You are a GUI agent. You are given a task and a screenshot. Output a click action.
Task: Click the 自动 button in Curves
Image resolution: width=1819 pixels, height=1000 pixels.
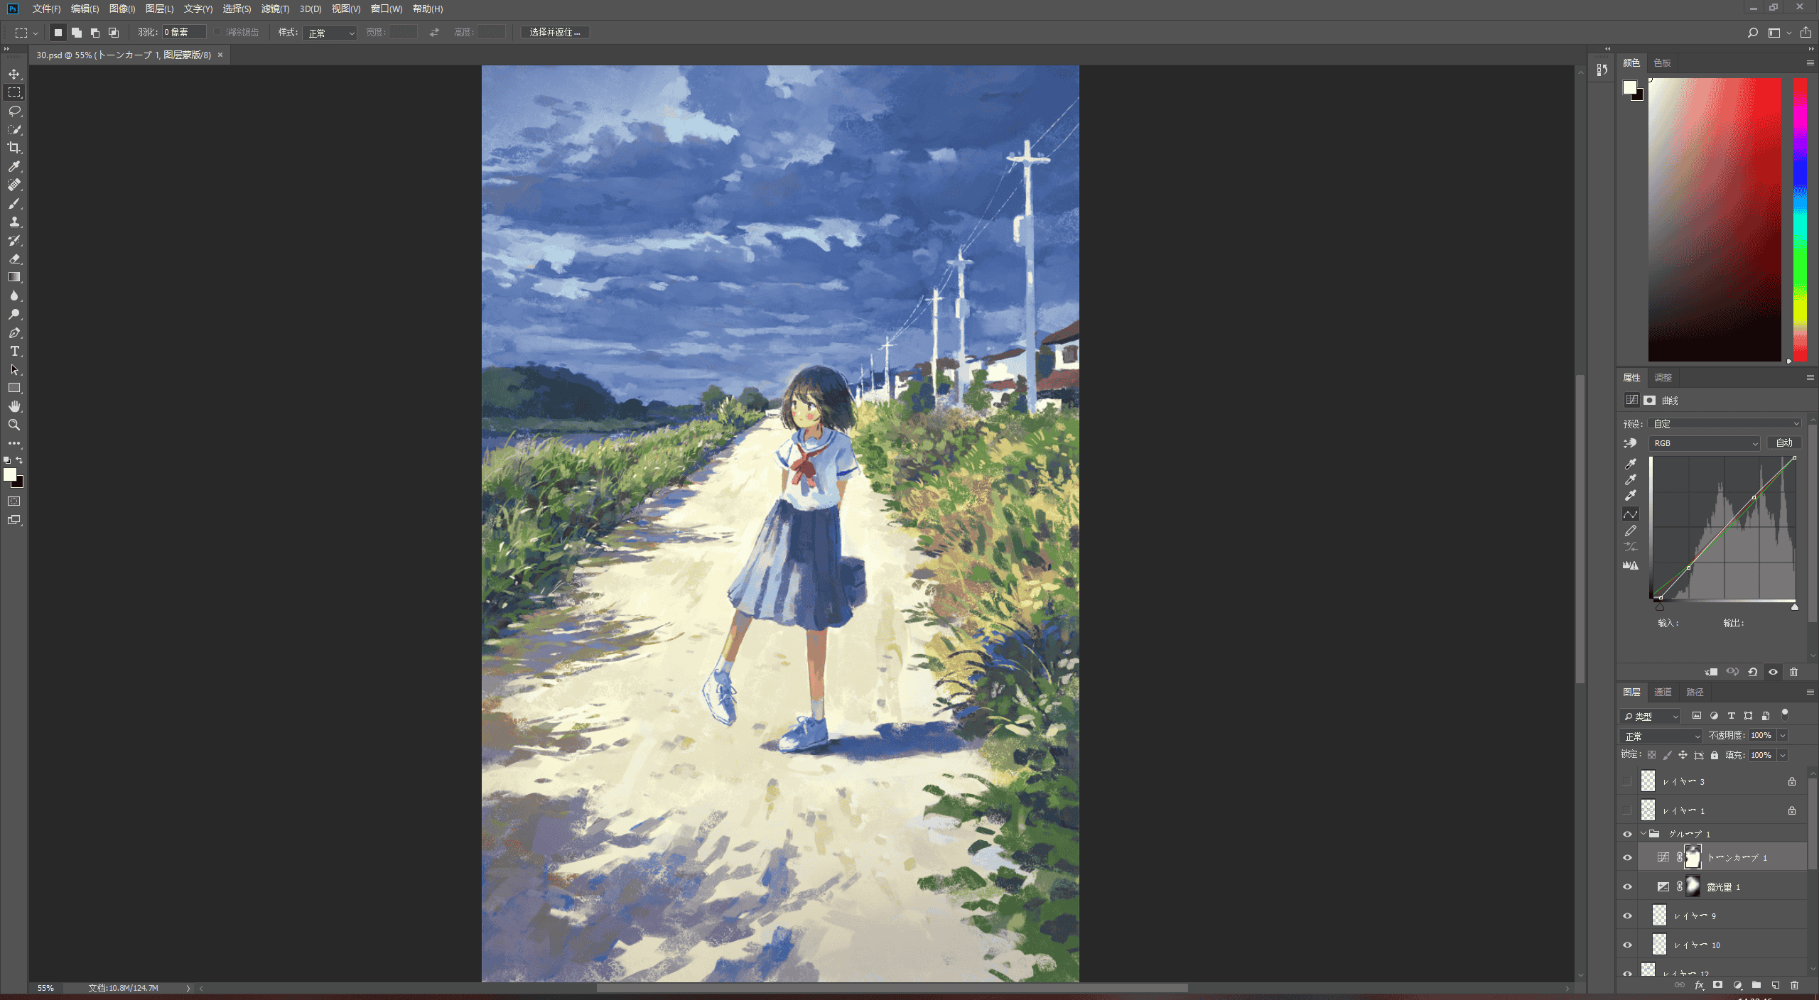1784,442
